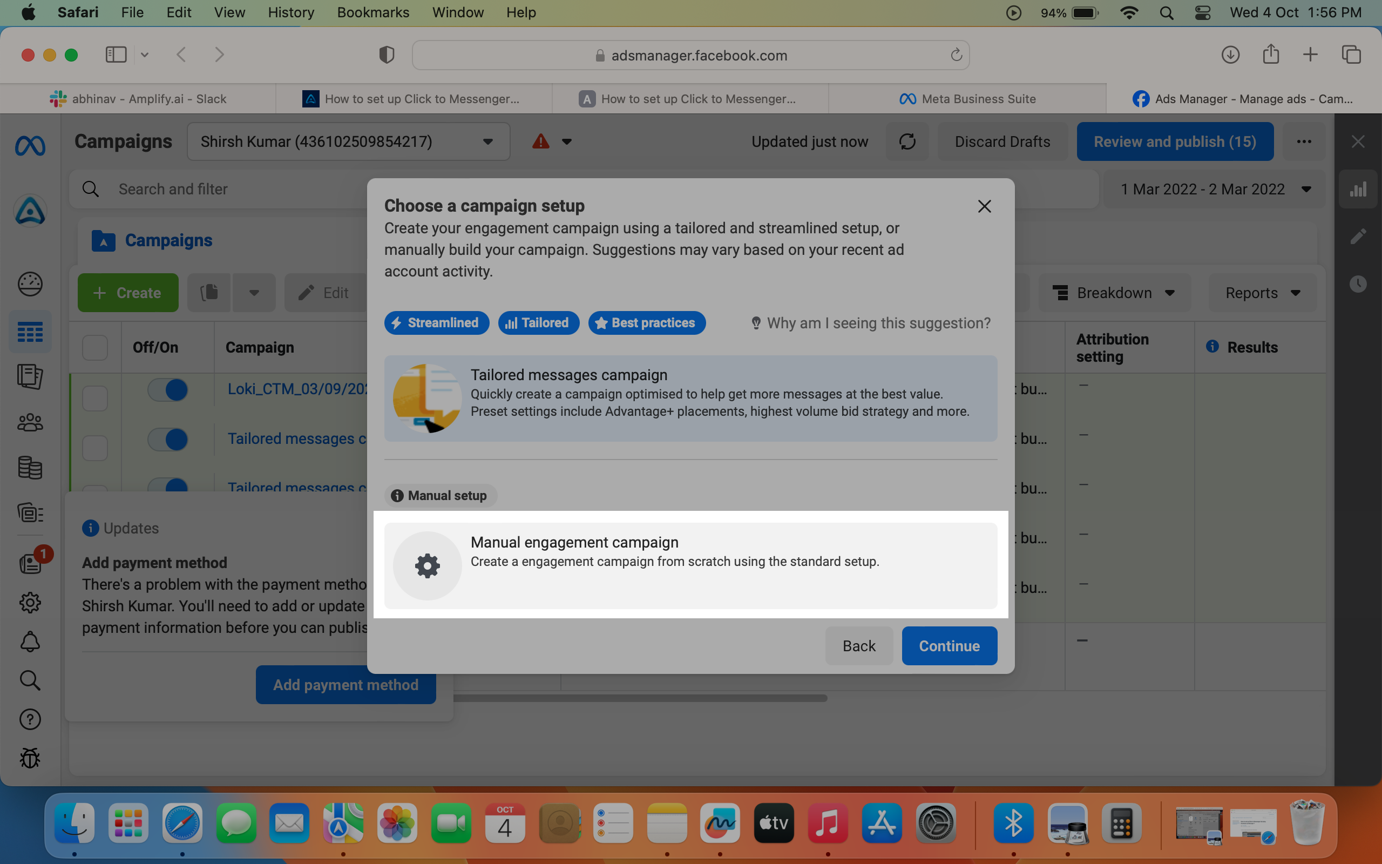Click the horizontal table scrollbar
The height and width of the screenshot is (864, 1382).
(x=640, y=698)
